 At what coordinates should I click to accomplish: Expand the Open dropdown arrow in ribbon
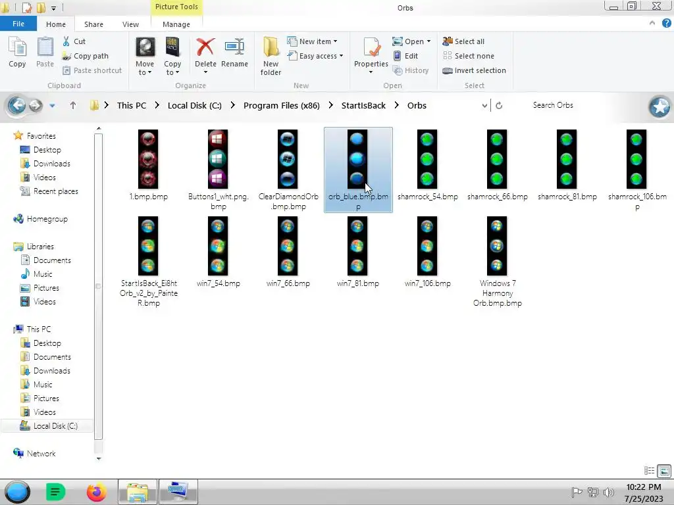pos(428,41)
